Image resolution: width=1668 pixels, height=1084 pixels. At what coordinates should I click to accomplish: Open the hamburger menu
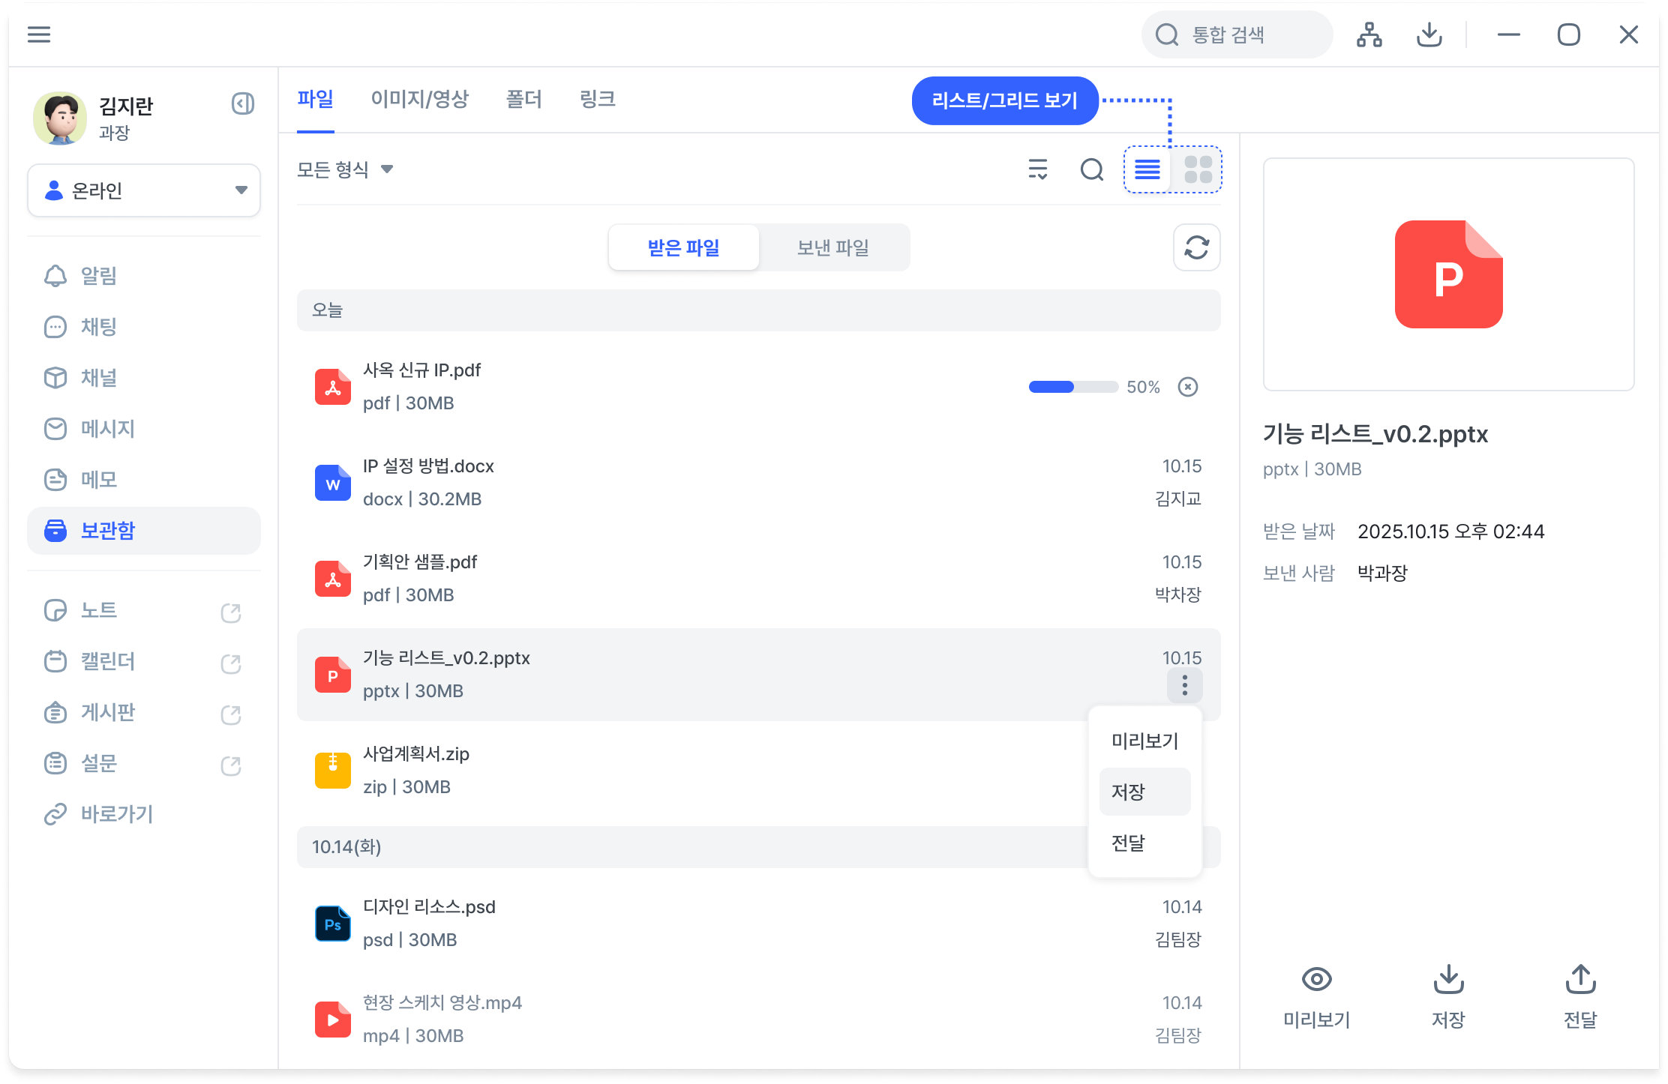[x=39, y=34]
